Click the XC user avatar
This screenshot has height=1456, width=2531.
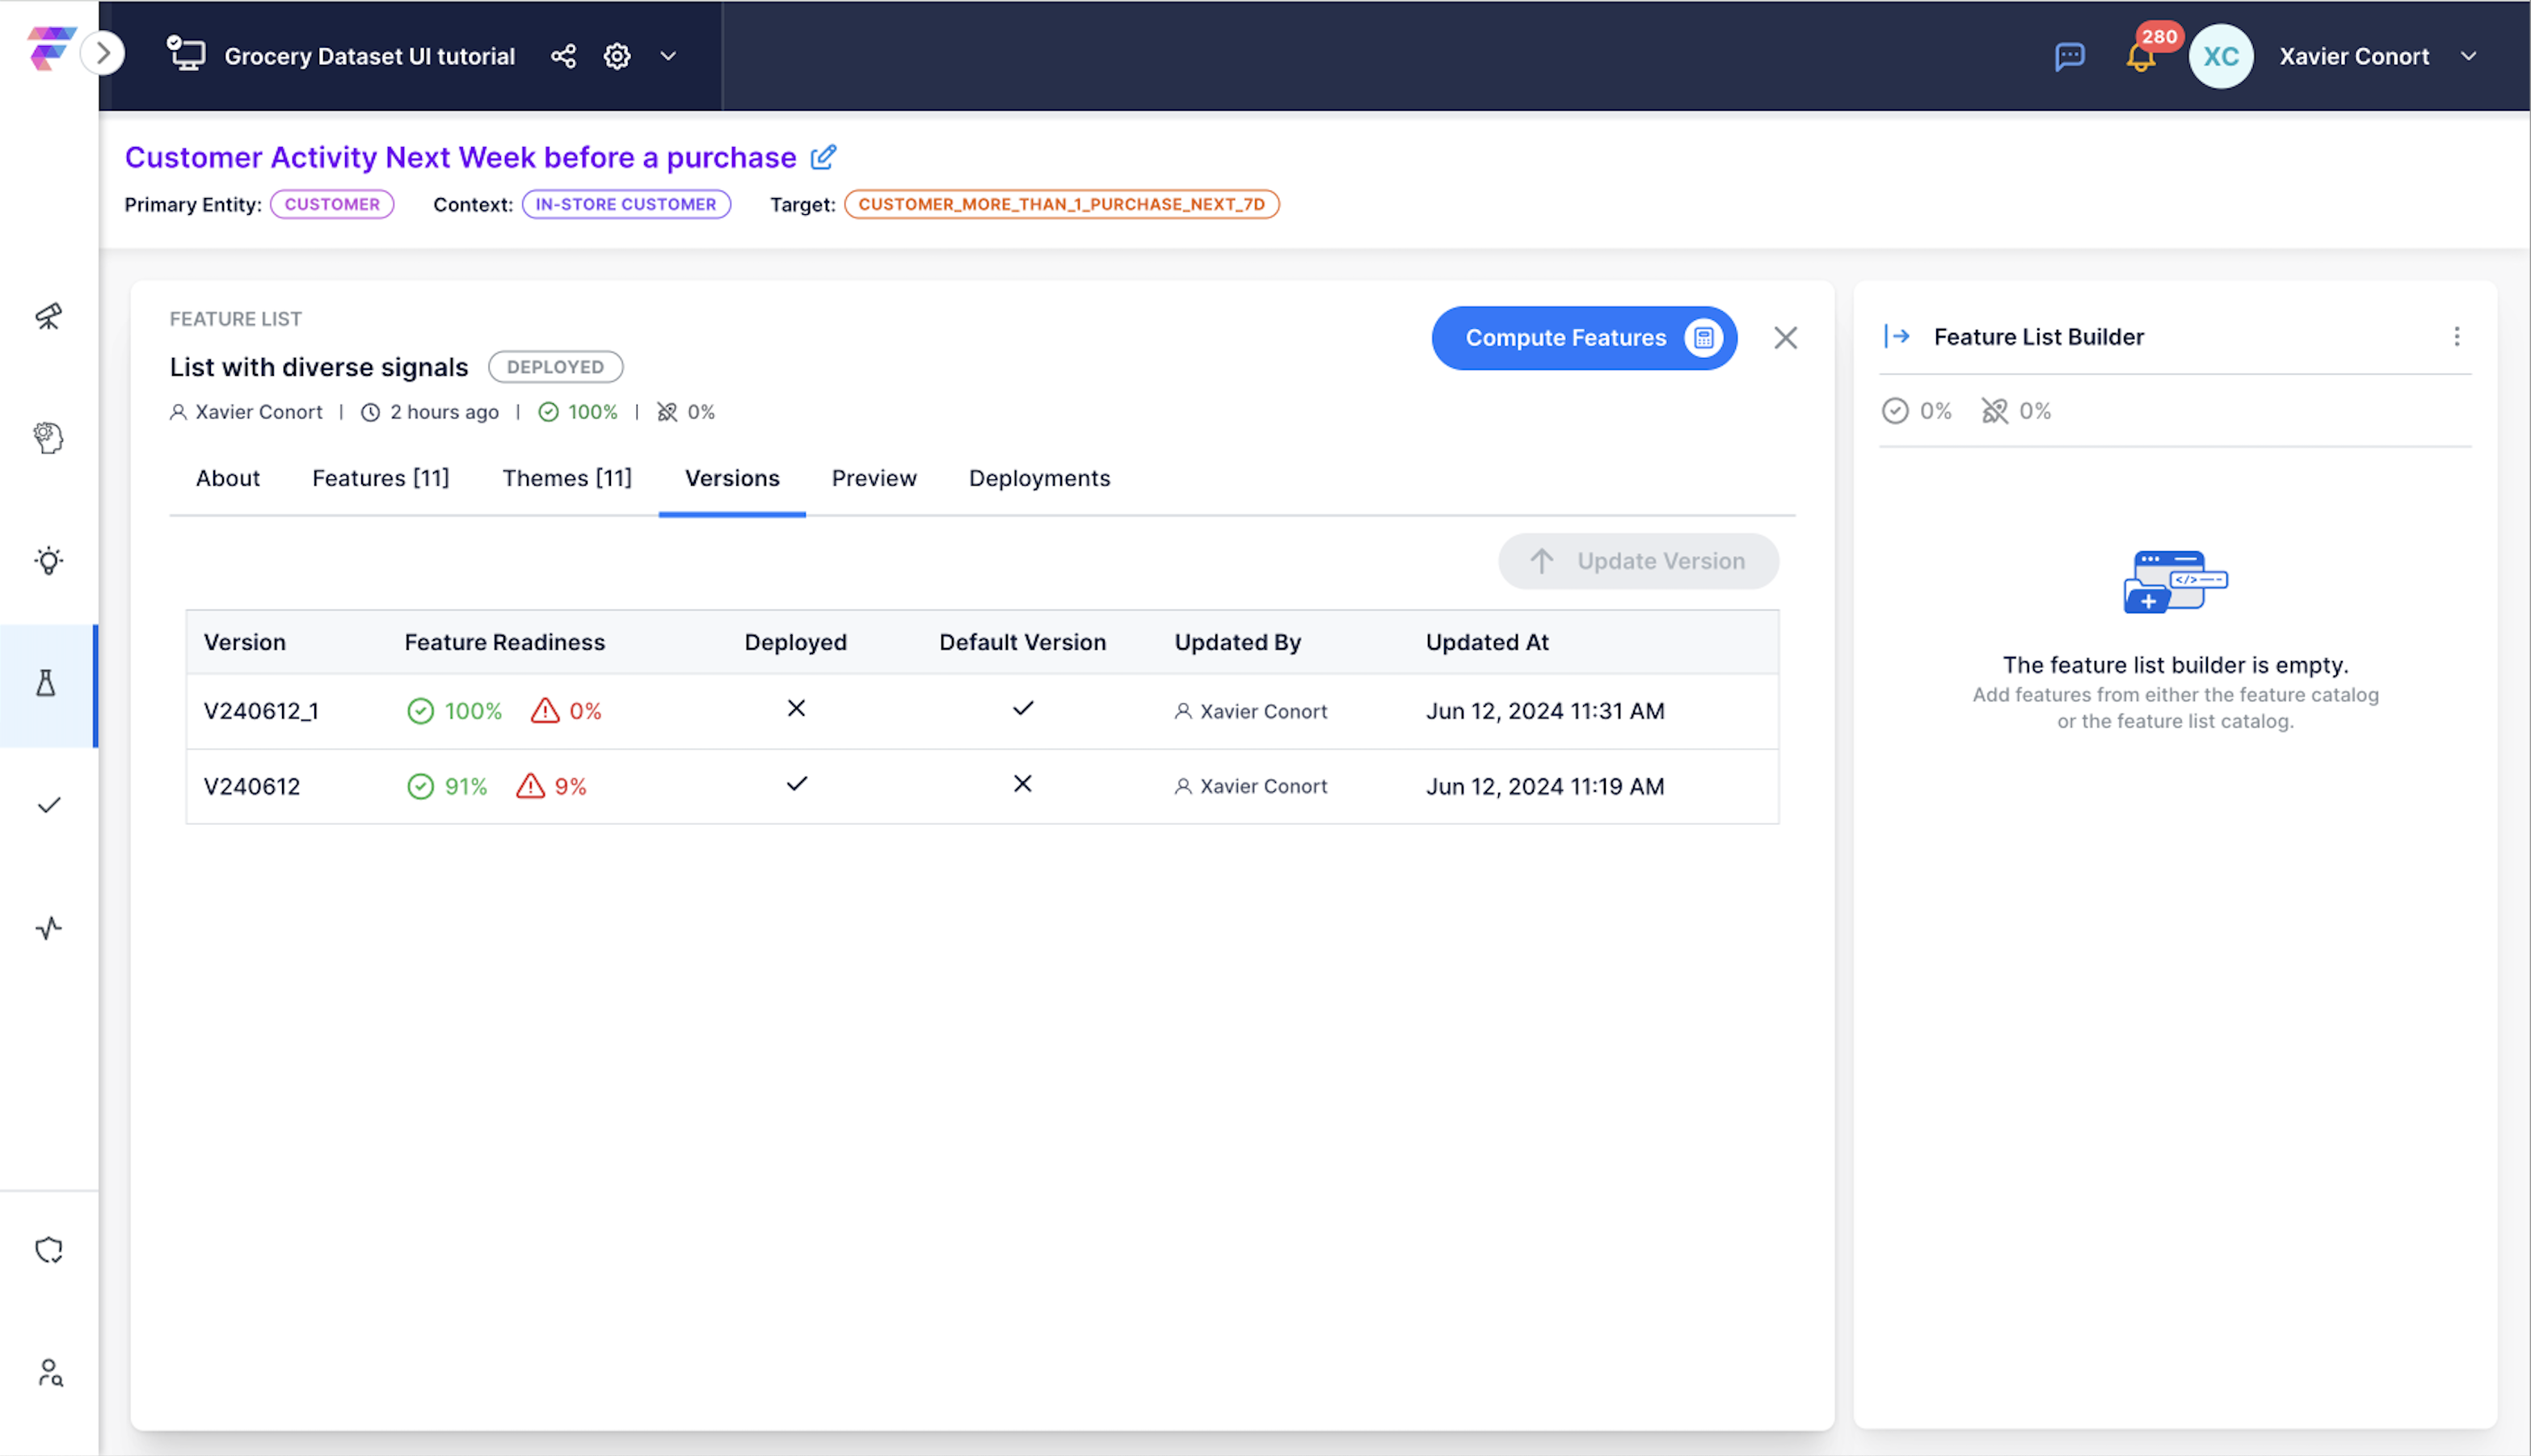click(x=2221, y=56)
